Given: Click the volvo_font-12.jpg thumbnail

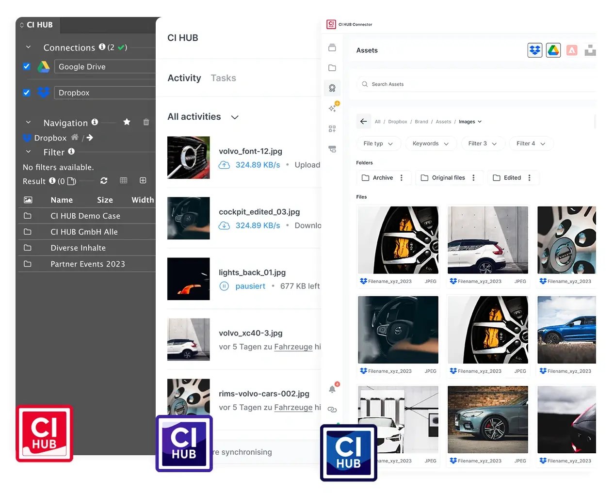Looking at the screenshot, I should pos(189,158).
